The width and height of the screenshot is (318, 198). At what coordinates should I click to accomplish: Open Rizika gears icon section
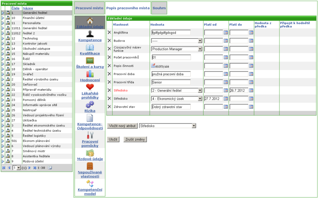click(x=90, y=105)
